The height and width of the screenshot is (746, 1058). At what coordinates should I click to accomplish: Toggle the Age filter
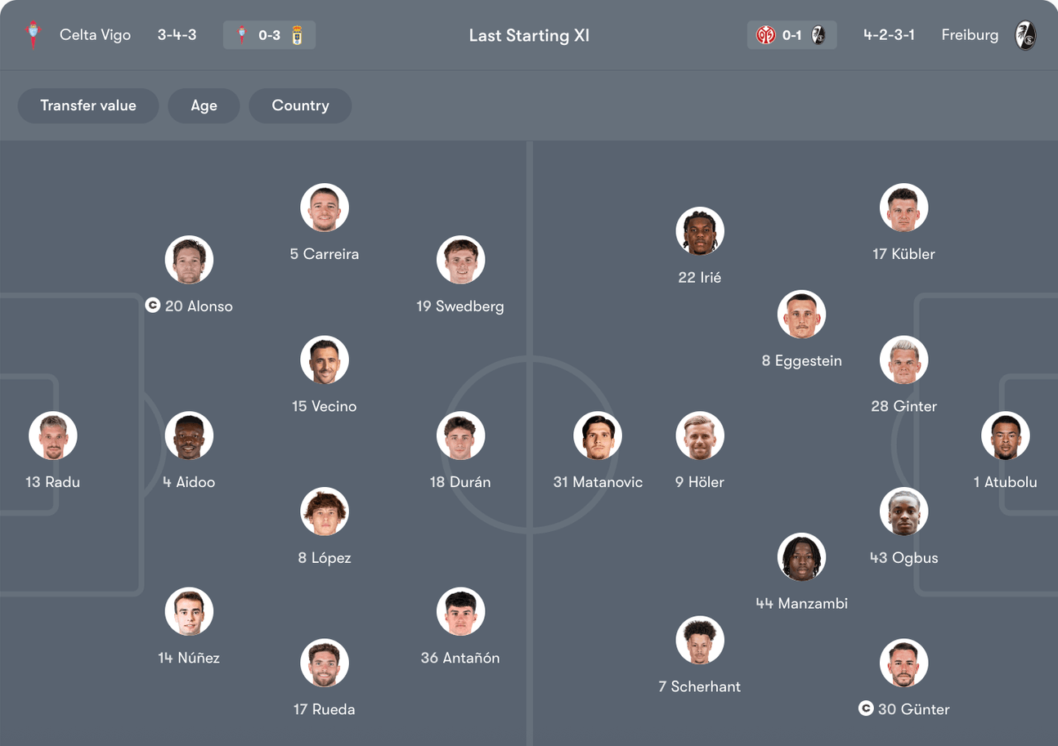pos(204,105)
